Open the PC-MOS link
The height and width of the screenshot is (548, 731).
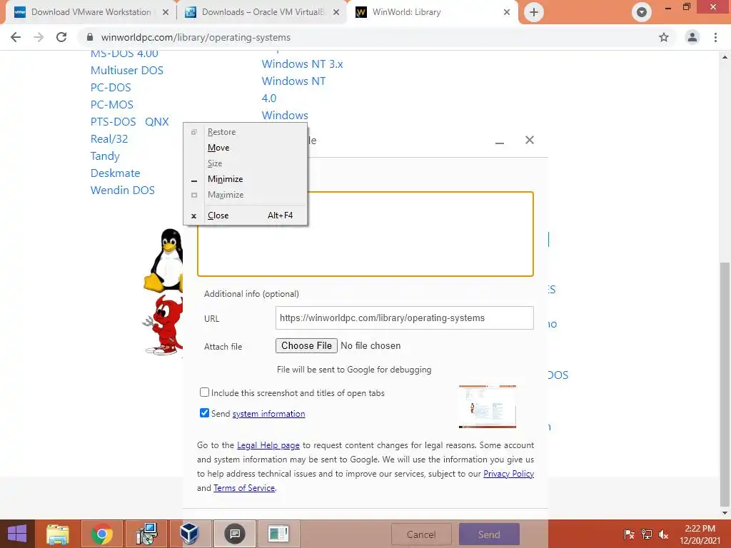[112, 105]
